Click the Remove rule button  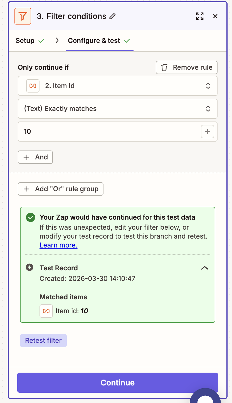(x=186, y=67)
